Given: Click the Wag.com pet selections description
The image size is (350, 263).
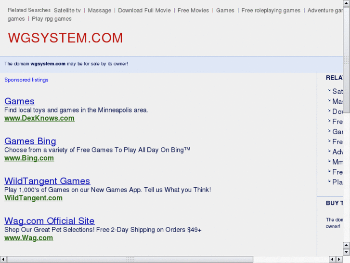Looking at the screenshot, I should pyautogui.click(x=103, y=230).
